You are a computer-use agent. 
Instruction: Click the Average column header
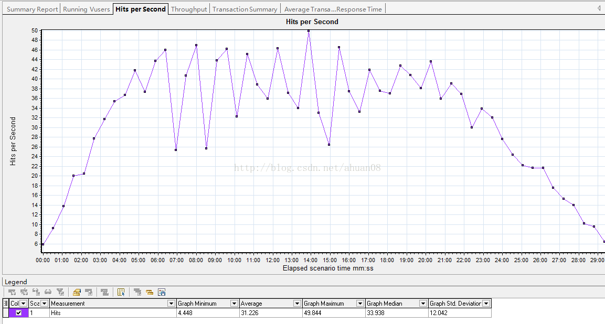pyautogui.click(x=270, y=304)
